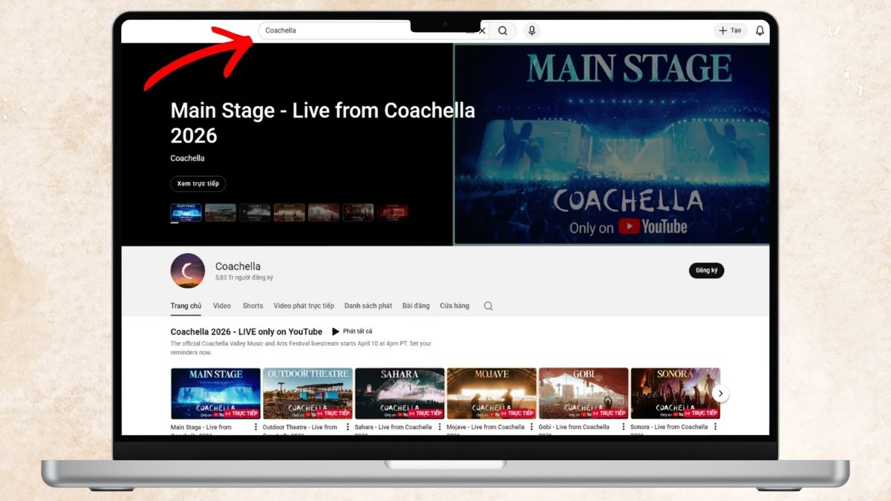Click the Coachella channel avatar
This screenshot has height=501, width=891.
pos(187,271)
